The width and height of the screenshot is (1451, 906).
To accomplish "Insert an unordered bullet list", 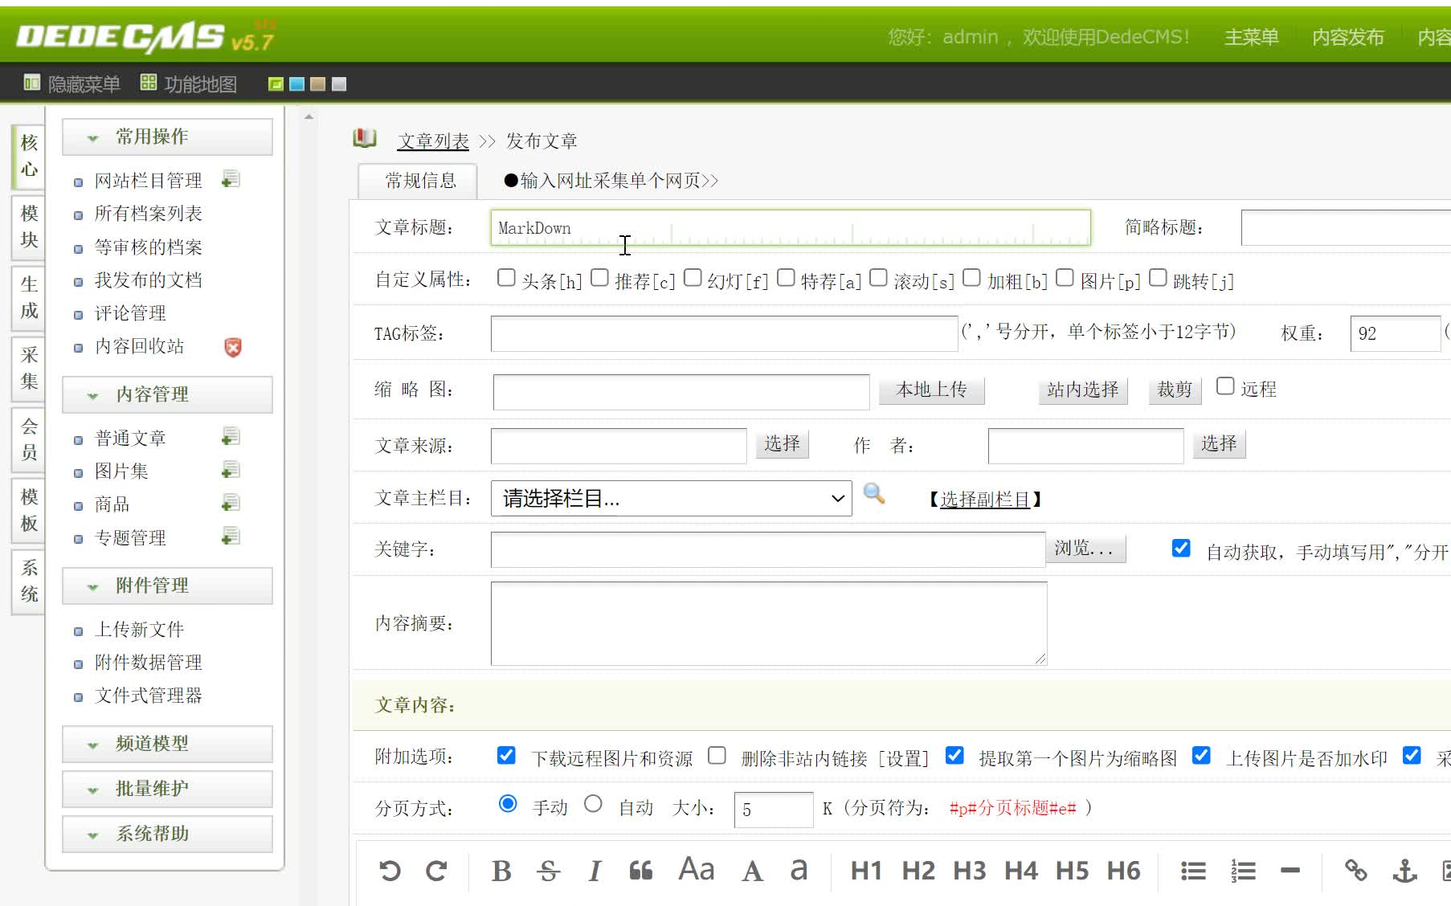I will pos(1193,871).
